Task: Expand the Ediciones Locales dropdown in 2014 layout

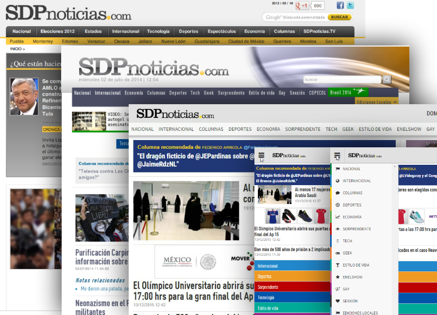Action: click(376, 102)
